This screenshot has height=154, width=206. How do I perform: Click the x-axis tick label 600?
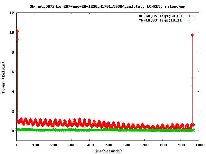click(127, 145)
